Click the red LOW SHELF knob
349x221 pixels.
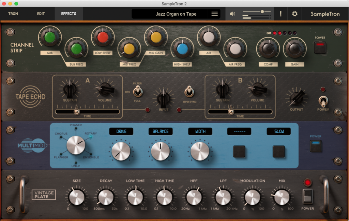click(103, 37)
